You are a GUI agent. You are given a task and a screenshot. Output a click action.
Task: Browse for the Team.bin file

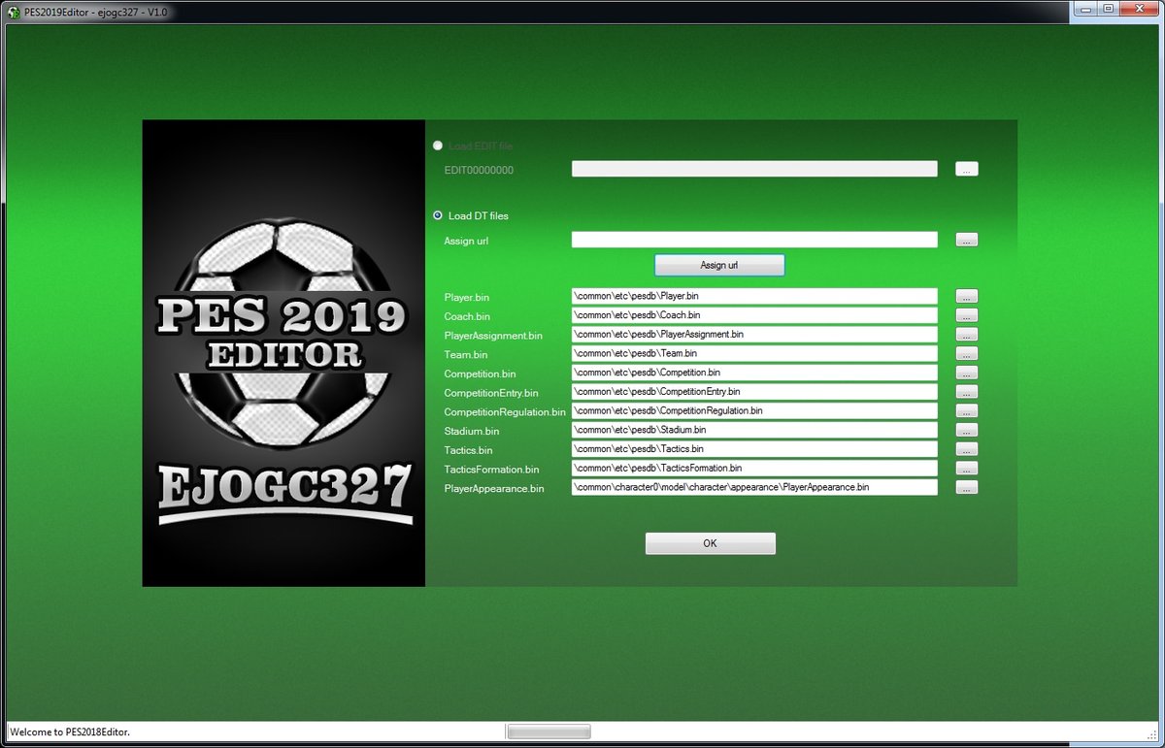966,354
